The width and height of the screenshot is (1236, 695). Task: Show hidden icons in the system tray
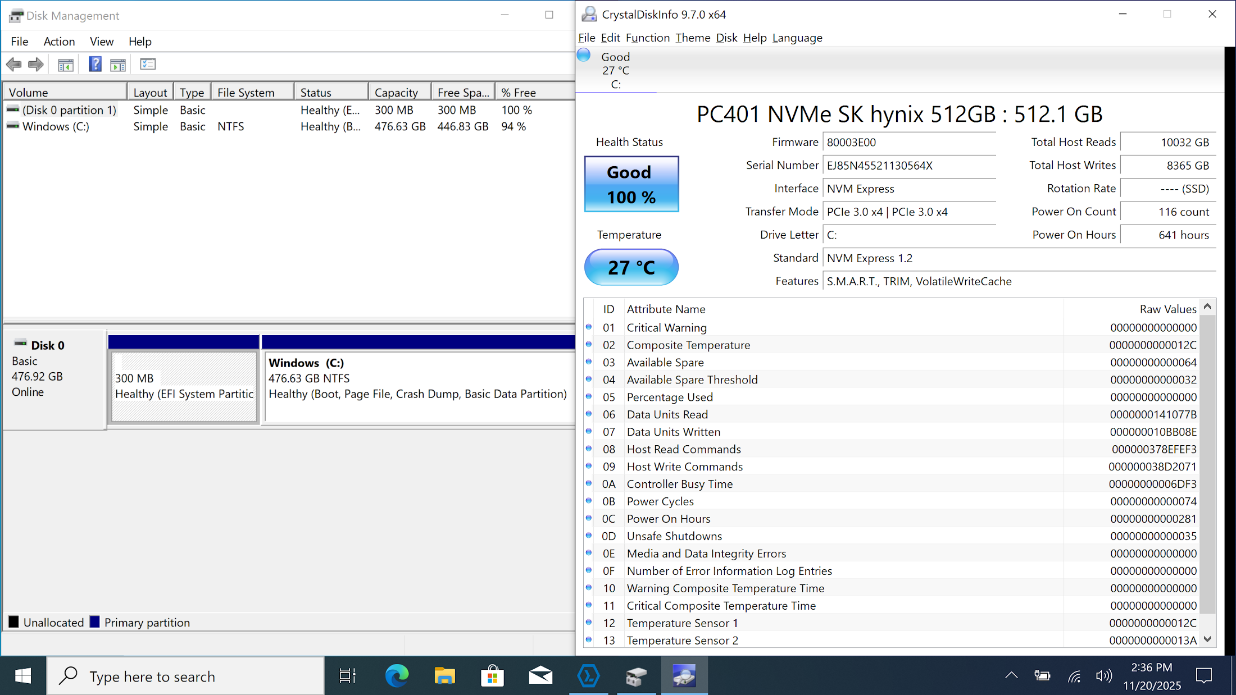1011,675
